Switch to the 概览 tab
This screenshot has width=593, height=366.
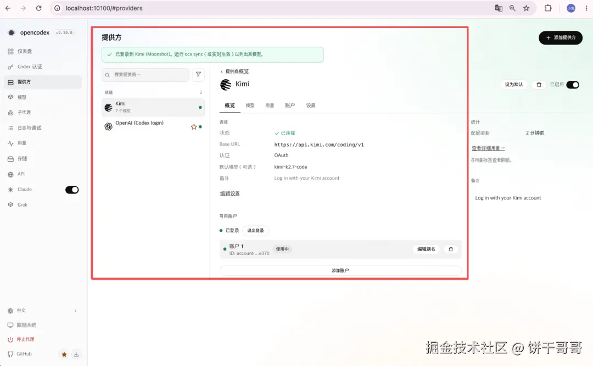point(230,106)
